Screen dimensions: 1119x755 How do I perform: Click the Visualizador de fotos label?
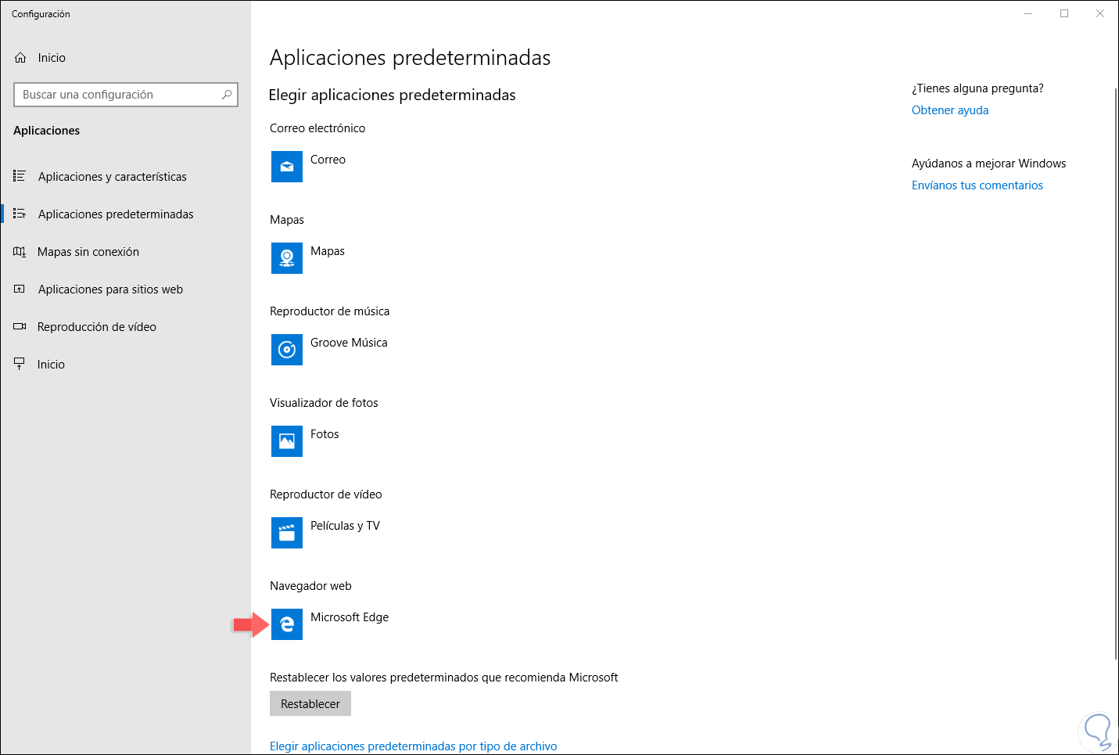[324, 403]
